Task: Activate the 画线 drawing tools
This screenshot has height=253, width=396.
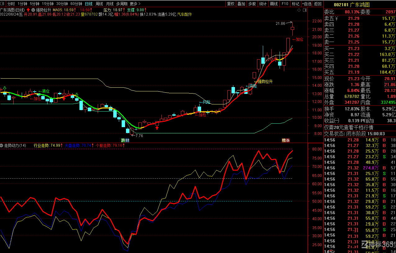Action: click(274, 4)
